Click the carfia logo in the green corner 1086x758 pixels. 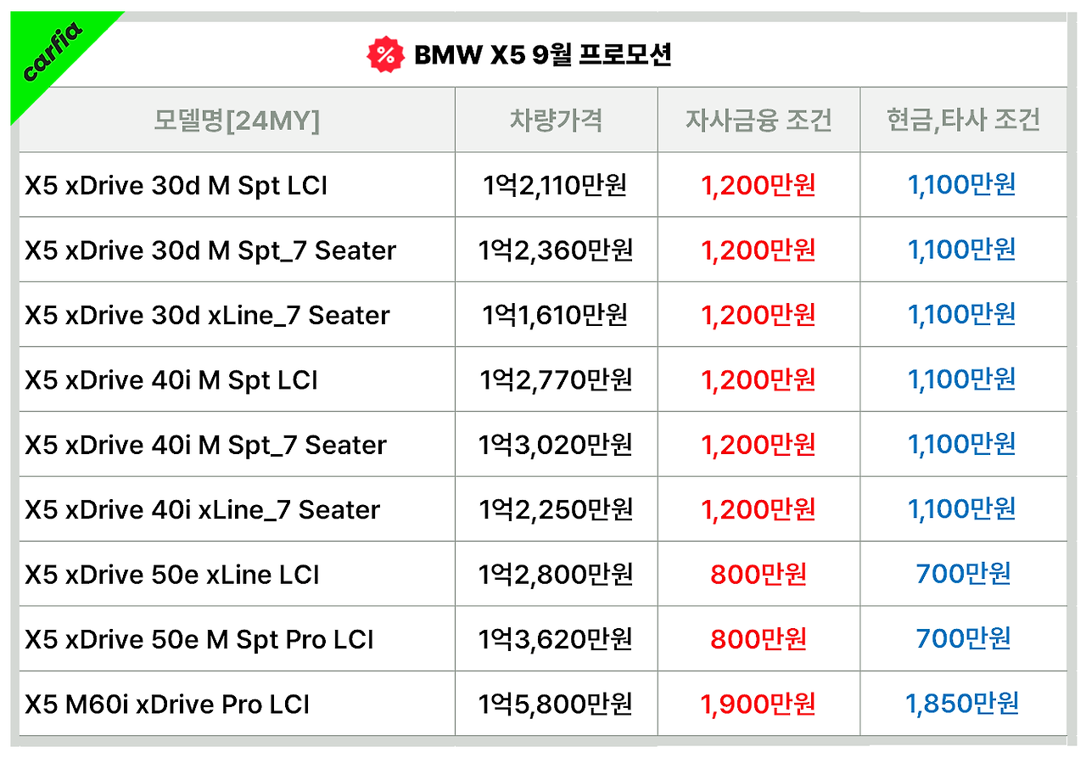coord(53,53)
